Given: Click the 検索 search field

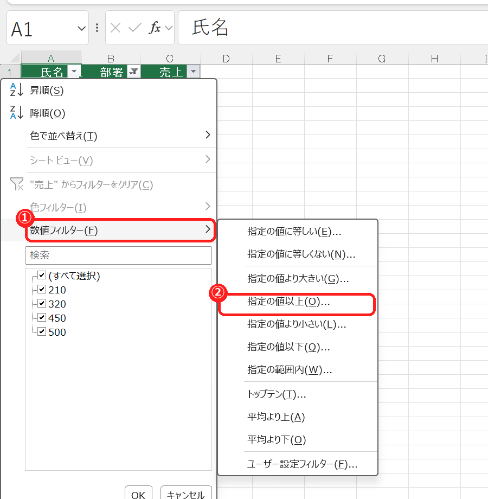Looking at the screenshot, I should pyautogui.click(x=118, y=255).
